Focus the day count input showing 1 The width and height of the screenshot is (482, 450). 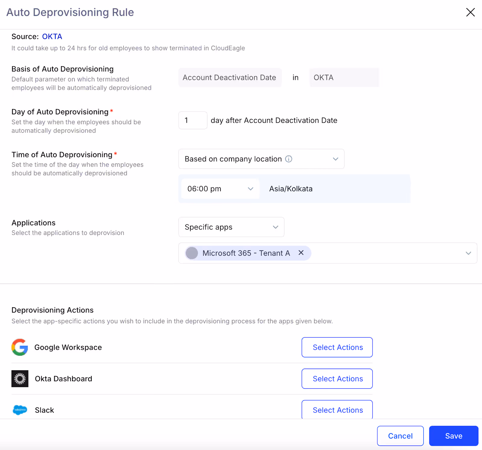click(x=193, y=120)
